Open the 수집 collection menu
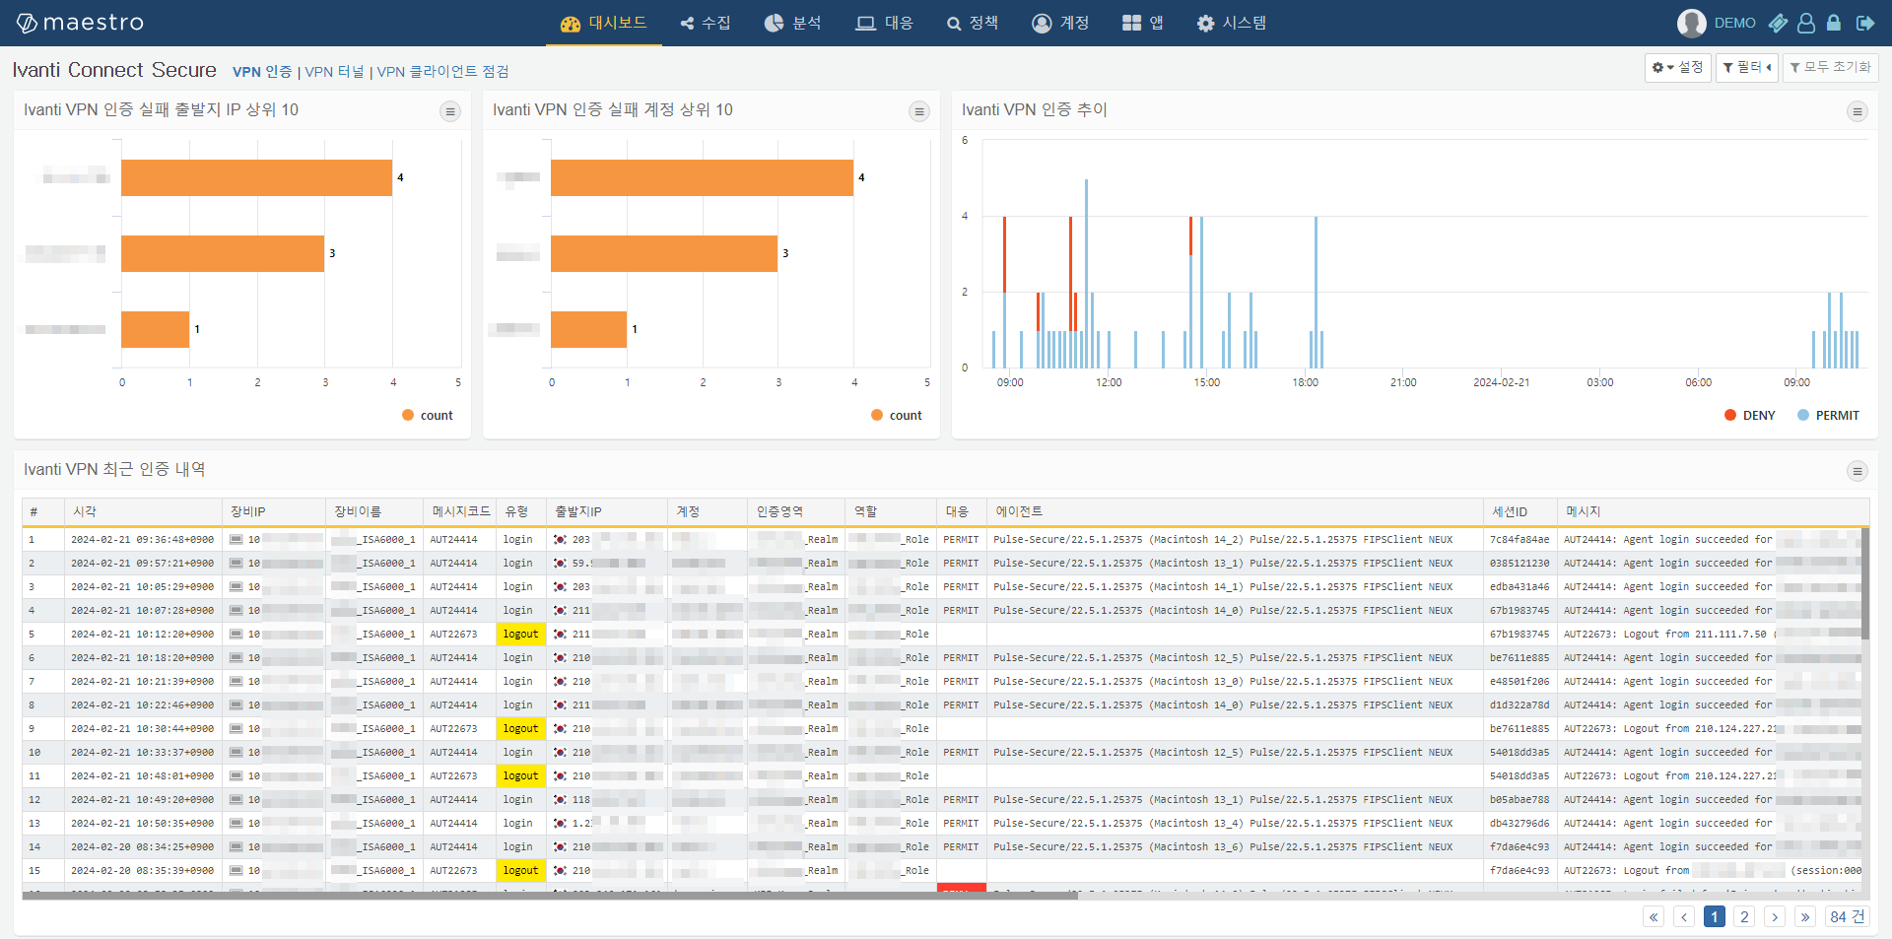Screen dimensions: 1892x939 (706, 23)
